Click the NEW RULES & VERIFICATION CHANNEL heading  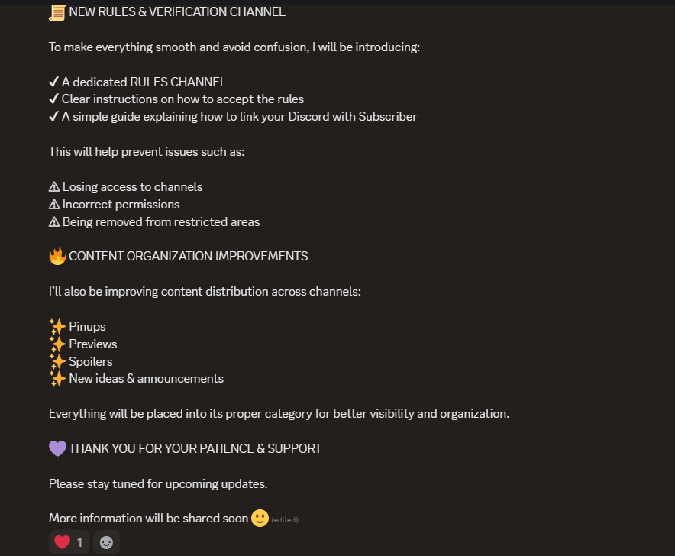pos(177,12)
